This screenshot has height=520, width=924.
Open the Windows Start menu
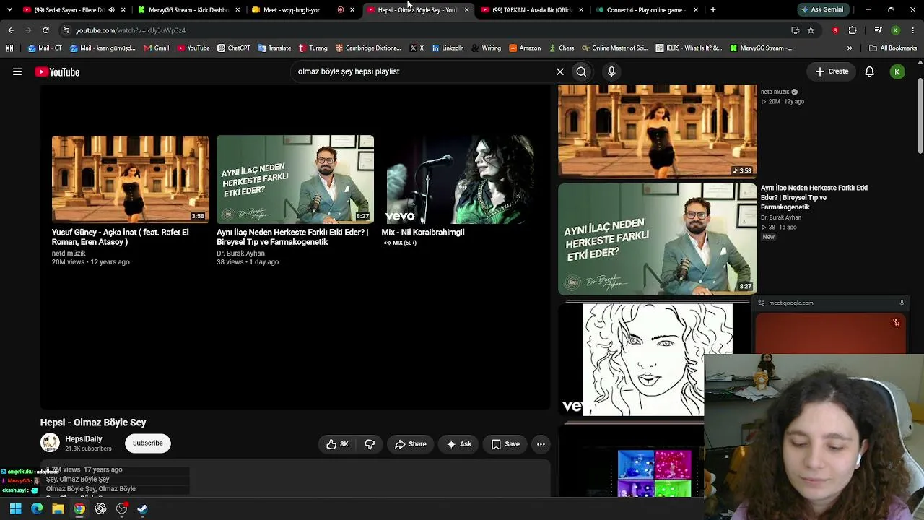pos(15,509)
